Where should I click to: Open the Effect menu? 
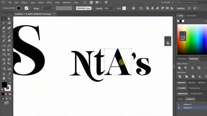49,3
